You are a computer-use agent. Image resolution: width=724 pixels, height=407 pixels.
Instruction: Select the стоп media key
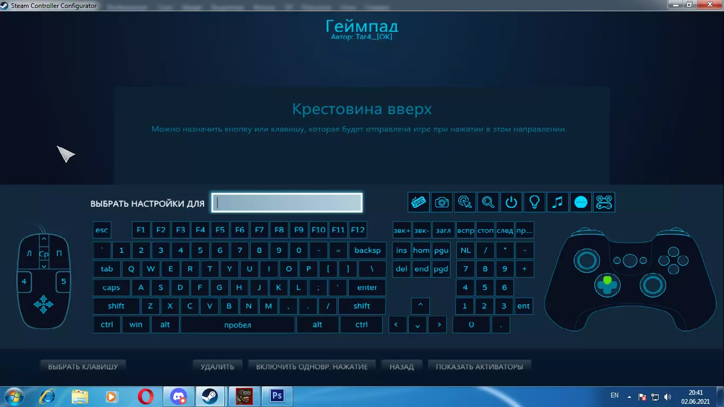485,230
